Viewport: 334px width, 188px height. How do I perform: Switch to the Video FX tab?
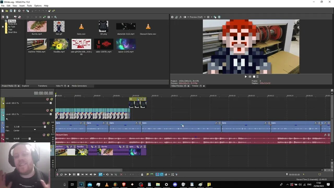tap(59, 86)
